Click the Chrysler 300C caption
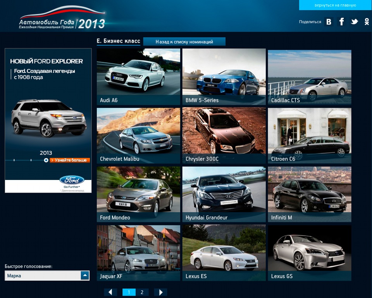The width and height of the screenshot is (372, 298). point(202,159)
